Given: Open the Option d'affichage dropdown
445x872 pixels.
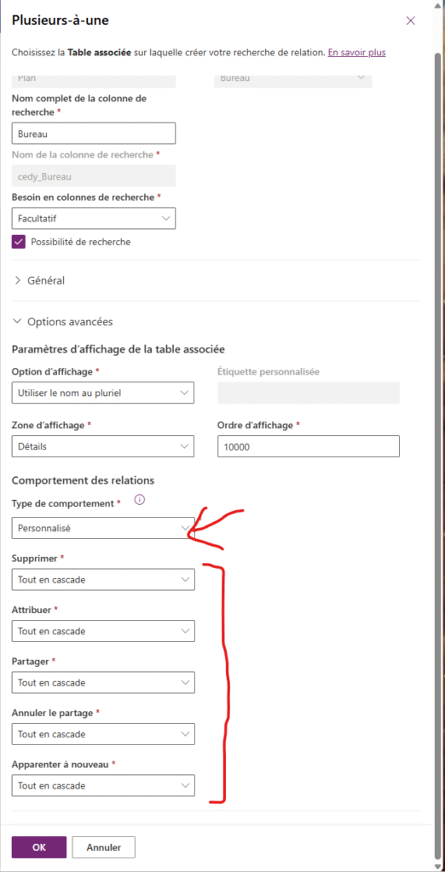Looking at the screenshot, I should [103, 393].
